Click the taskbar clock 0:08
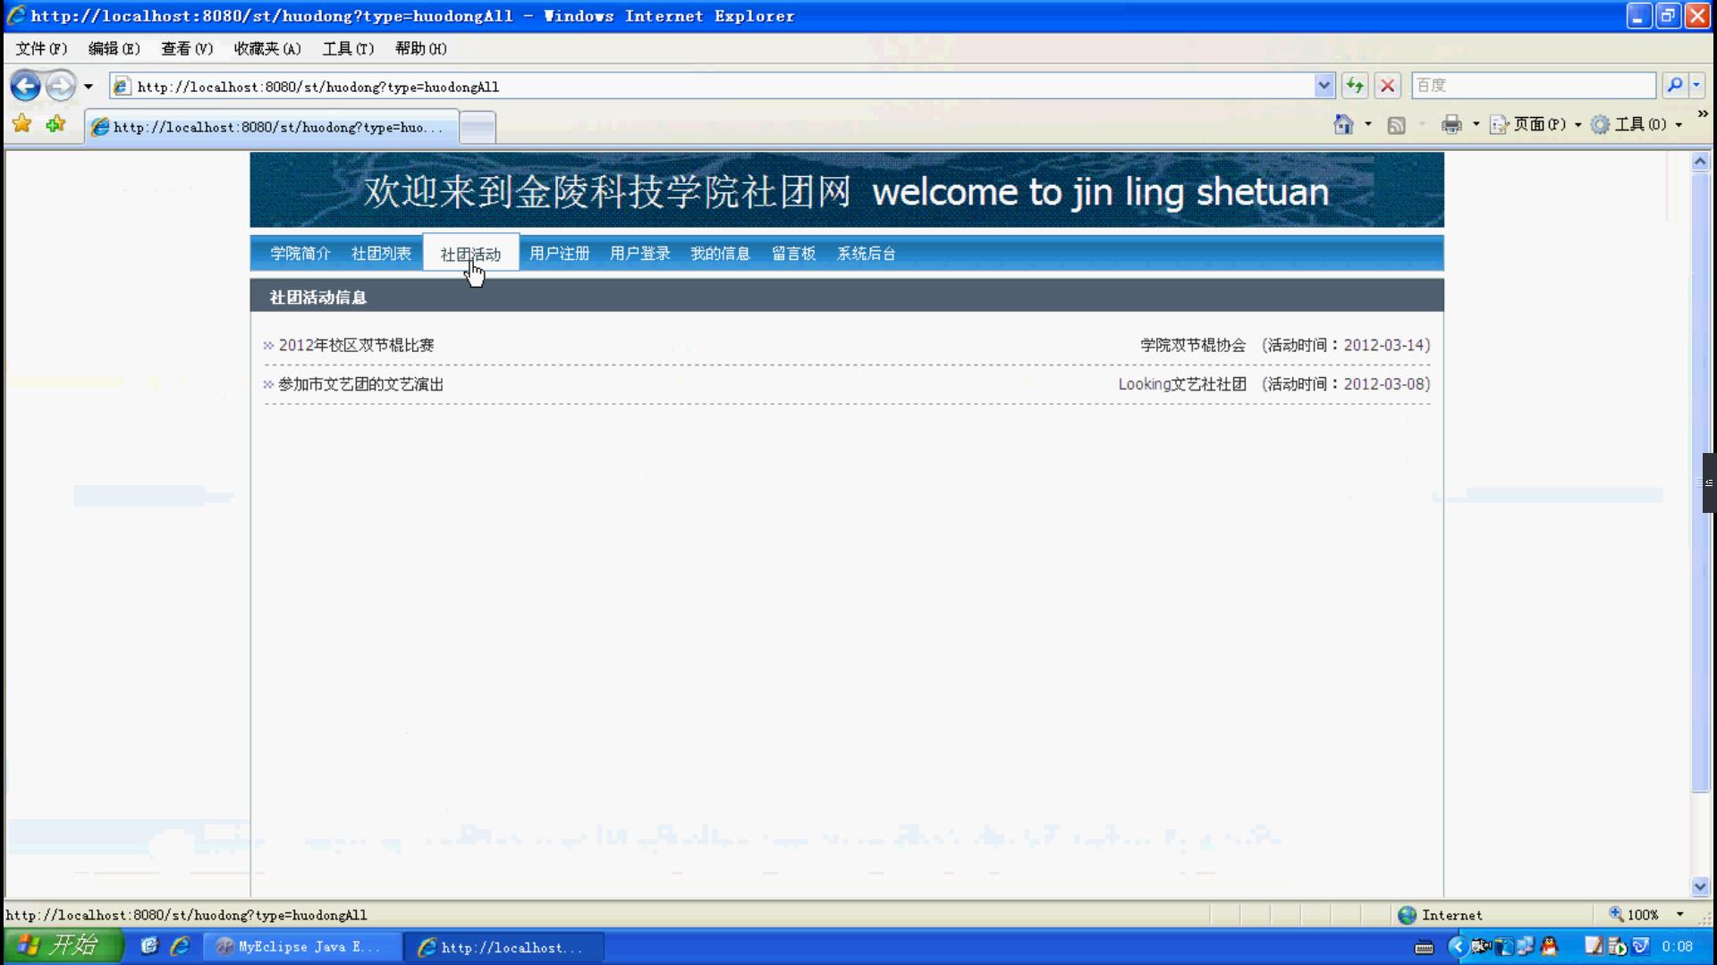The image size is (1717, 965). coord(1677,946)
